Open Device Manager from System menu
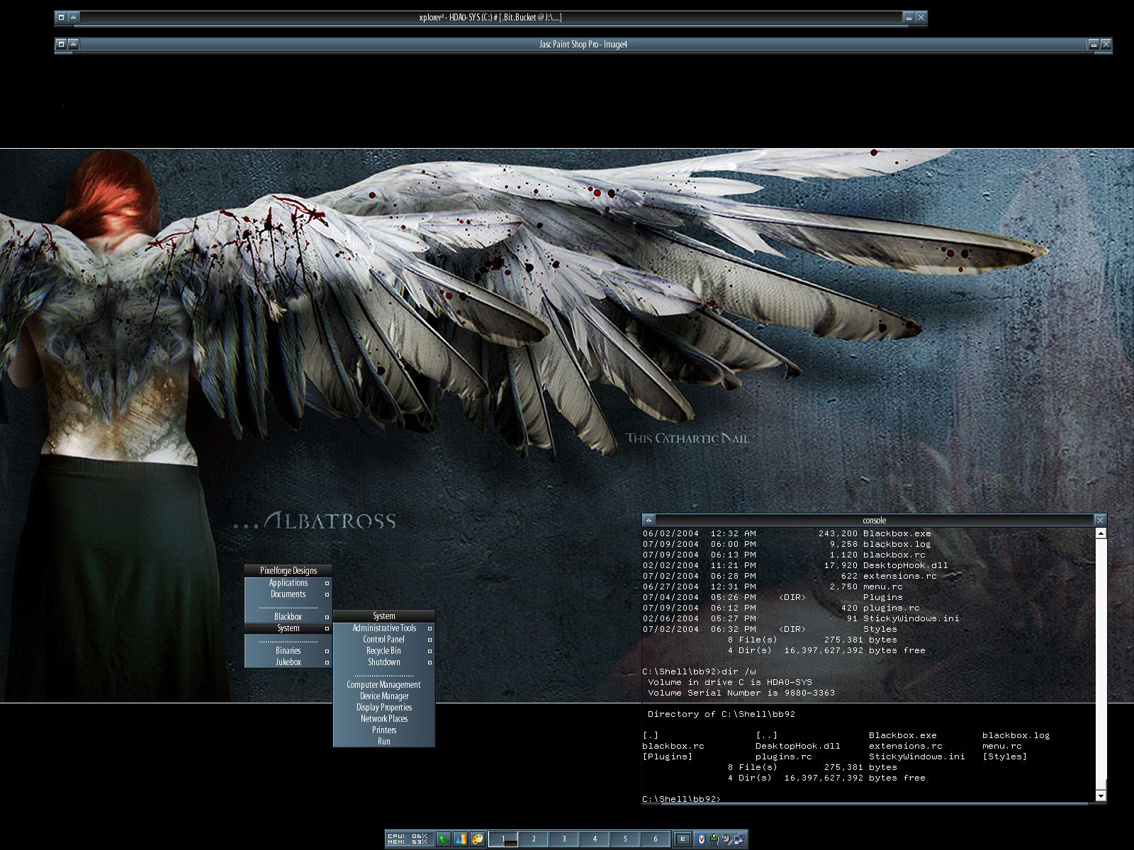The image size is (1134, 850). pos(383,696)
